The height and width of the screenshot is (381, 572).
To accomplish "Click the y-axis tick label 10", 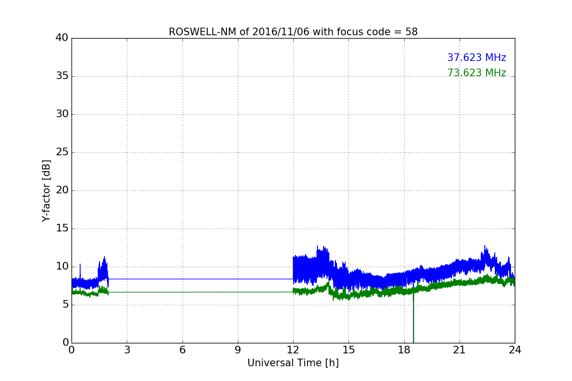I will pyautogui.click(x=62, y=267).
